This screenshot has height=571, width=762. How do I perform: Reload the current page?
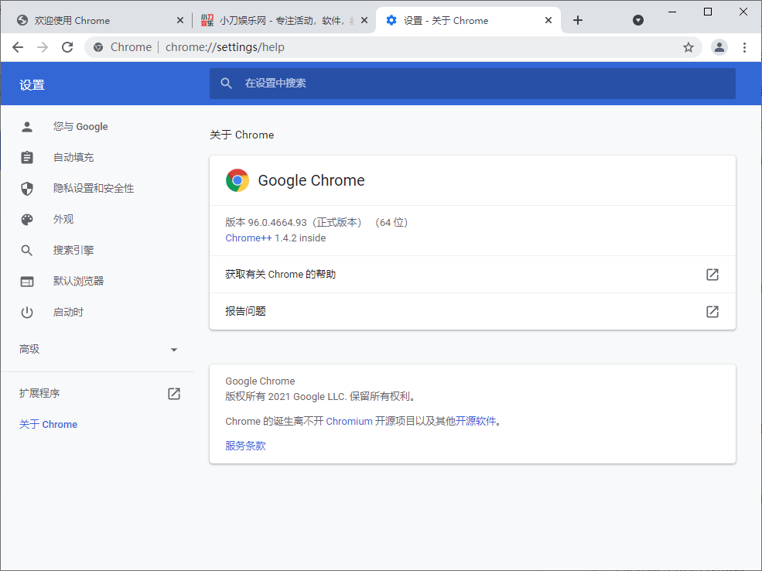click(x=67, y=47)
